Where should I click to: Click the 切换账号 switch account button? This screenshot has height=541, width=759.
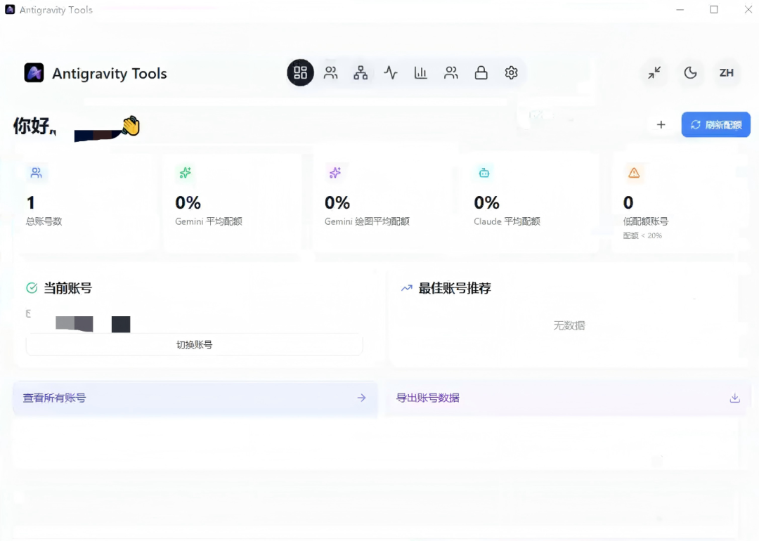pos(194,344)
